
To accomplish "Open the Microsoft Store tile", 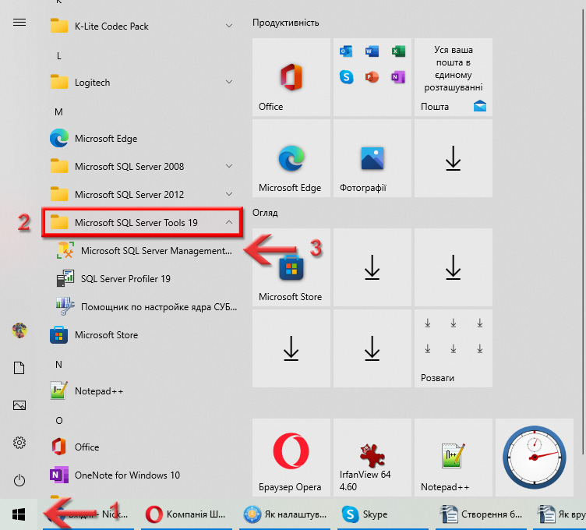I will 291,267.
